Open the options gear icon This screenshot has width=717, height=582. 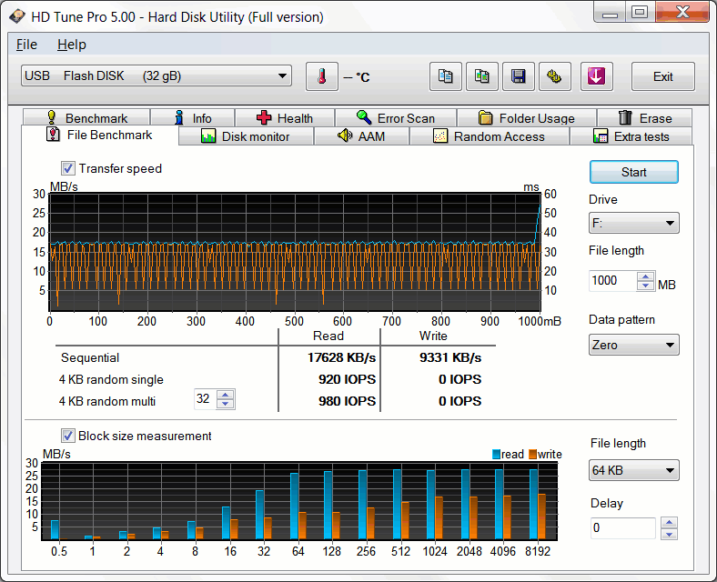tap(554, 76)
